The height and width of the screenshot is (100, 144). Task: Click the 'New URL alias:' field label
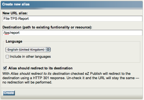point(15,13)
